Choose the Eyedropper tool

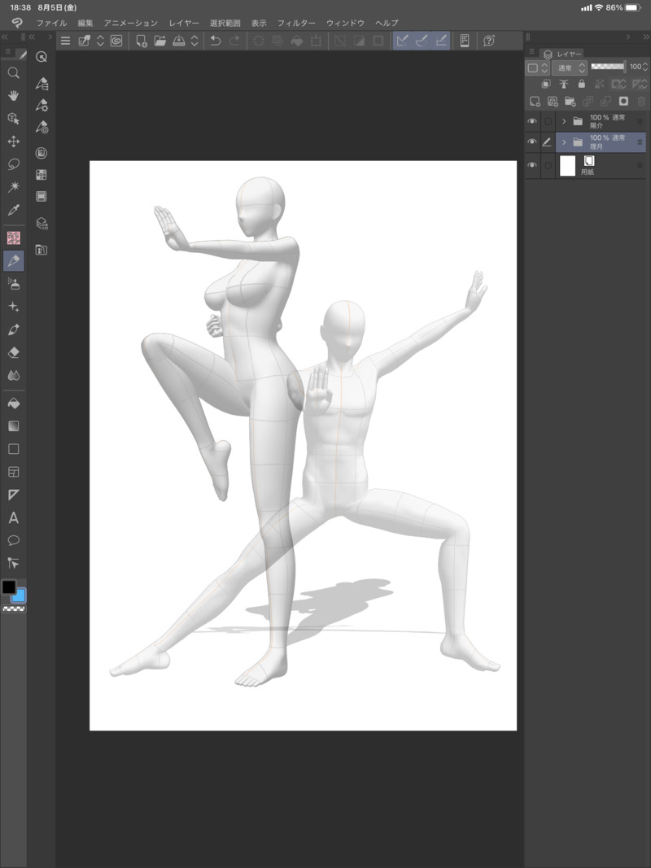(13, 210)
